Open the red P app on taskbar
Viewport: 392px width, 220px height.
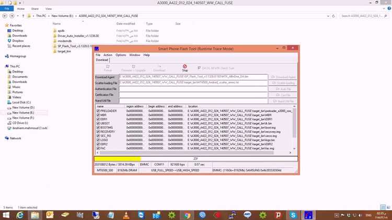(278, 215)
